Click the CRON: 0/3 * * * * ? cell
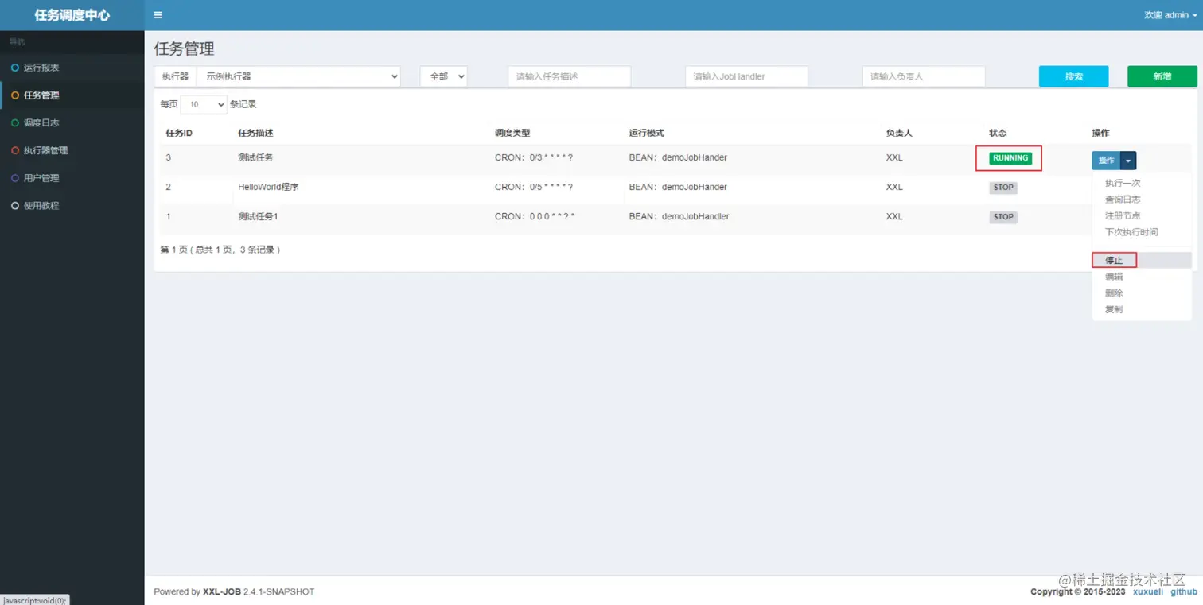The image size is (1203, 605). [534, 157]
